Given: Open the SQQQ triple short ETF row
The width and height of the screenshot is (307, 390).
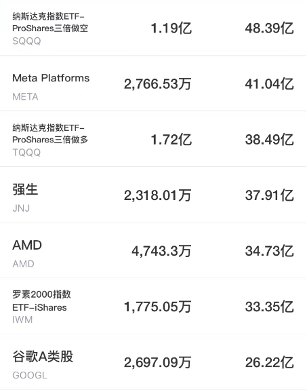Looking at the screenshot, I should click(153, 28).
